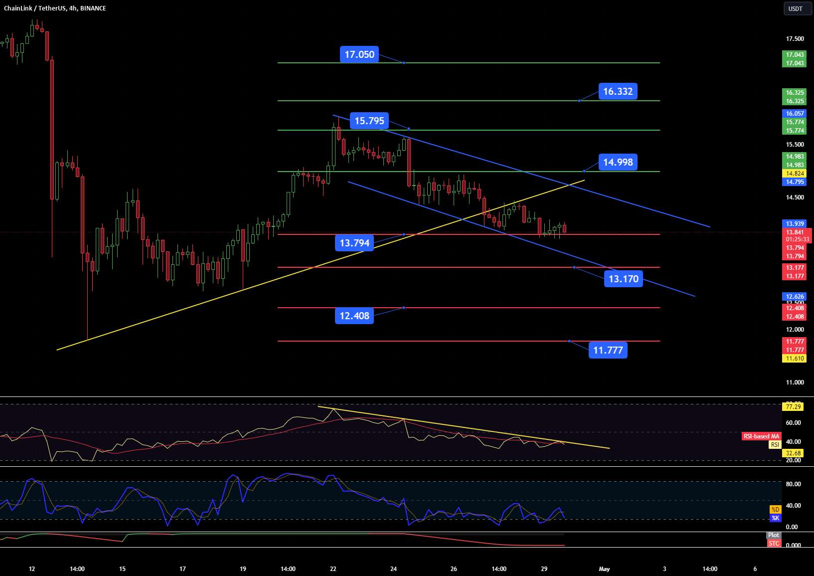Click the 12.626 blue price tag
The image size is (814, 576).
click(795, 297)
